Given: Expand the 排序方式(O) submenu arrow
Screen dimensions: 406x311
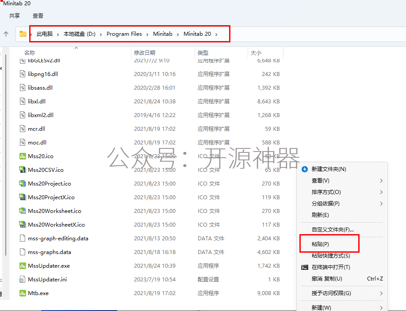Looking at the screenshot, I should (x=381, y=192).
